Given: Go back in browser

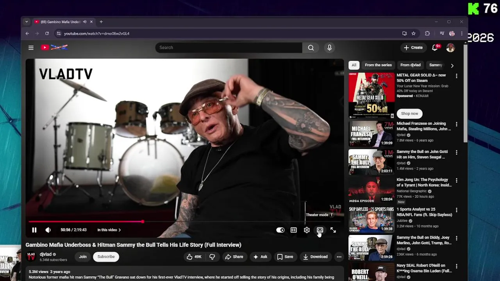Looking at the screenshot, I should [x=27, y=34].
